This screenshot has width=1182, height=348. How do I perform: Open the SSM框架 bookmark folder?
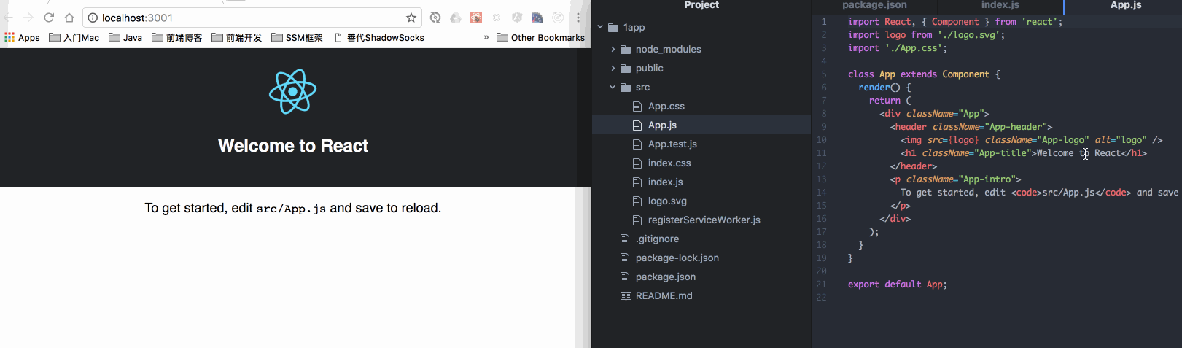point(297,37)
